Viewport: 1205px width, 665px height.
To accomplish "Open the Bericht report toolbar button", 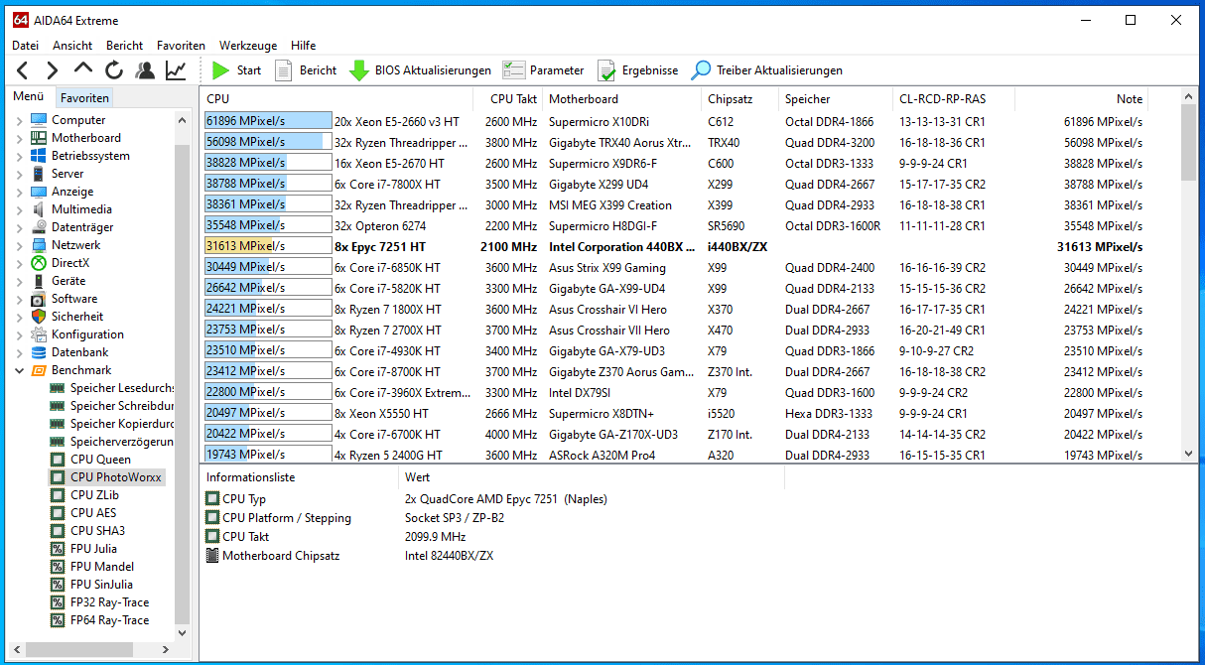I will pyautogui.click(x=306, y=70).
